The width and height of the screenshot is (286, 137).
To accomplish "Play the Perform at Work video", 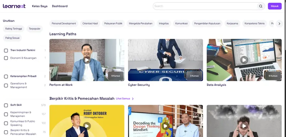I will point(87,60).
